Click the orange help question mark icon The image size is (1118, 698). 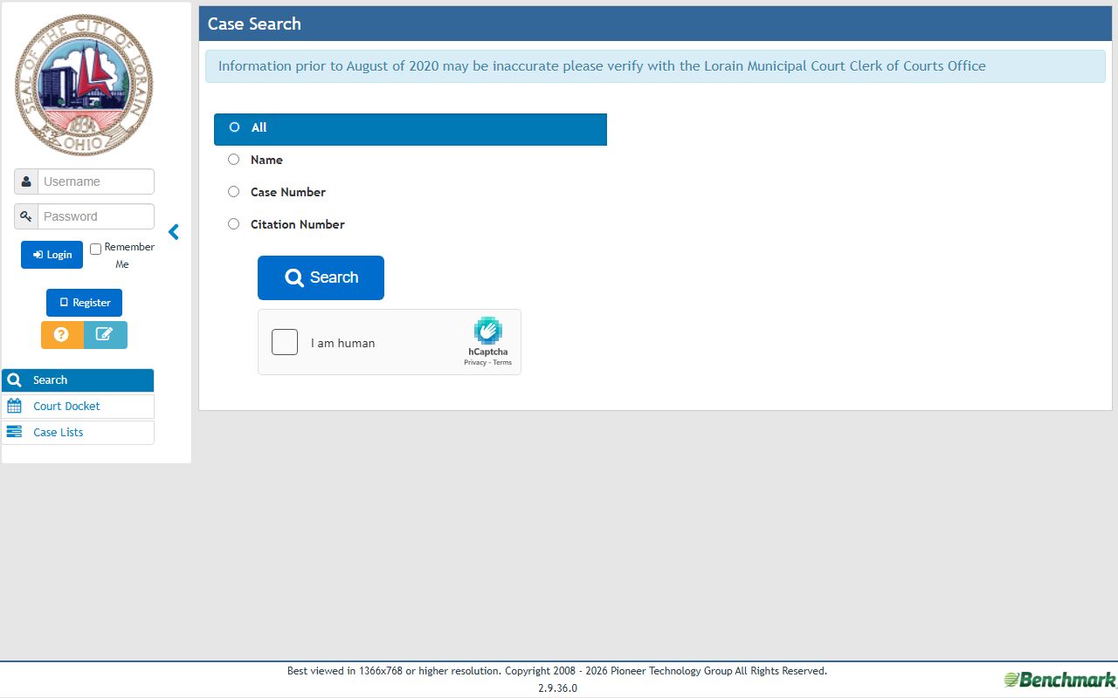pos(62,335)
